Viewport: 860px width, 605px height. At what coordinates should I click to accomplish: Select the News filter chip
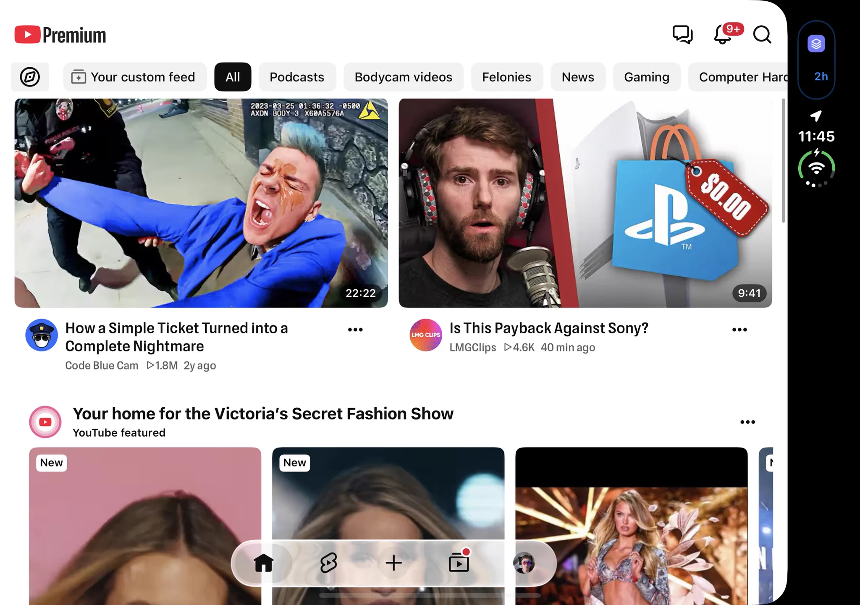pos(578,77)
